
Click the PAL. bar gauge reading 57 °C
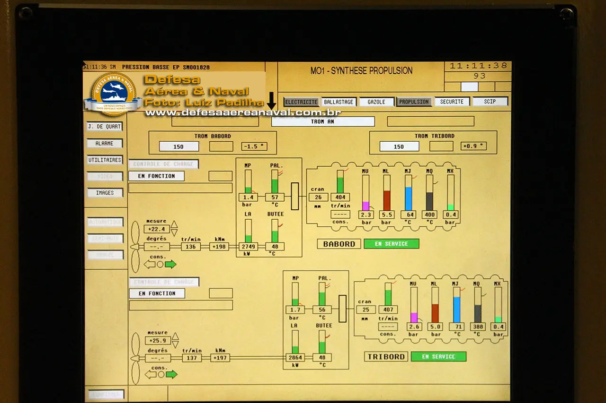click(275, 181)
